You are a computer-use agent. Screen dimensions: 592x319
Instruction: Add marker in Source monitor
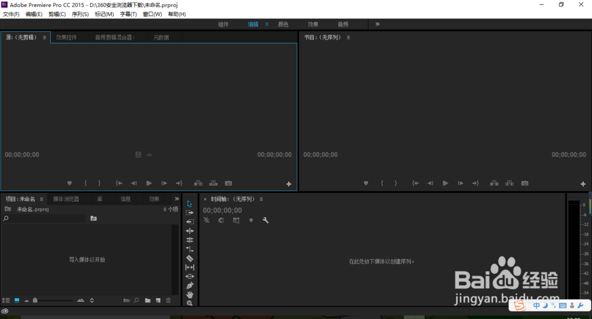click(69, 183)
